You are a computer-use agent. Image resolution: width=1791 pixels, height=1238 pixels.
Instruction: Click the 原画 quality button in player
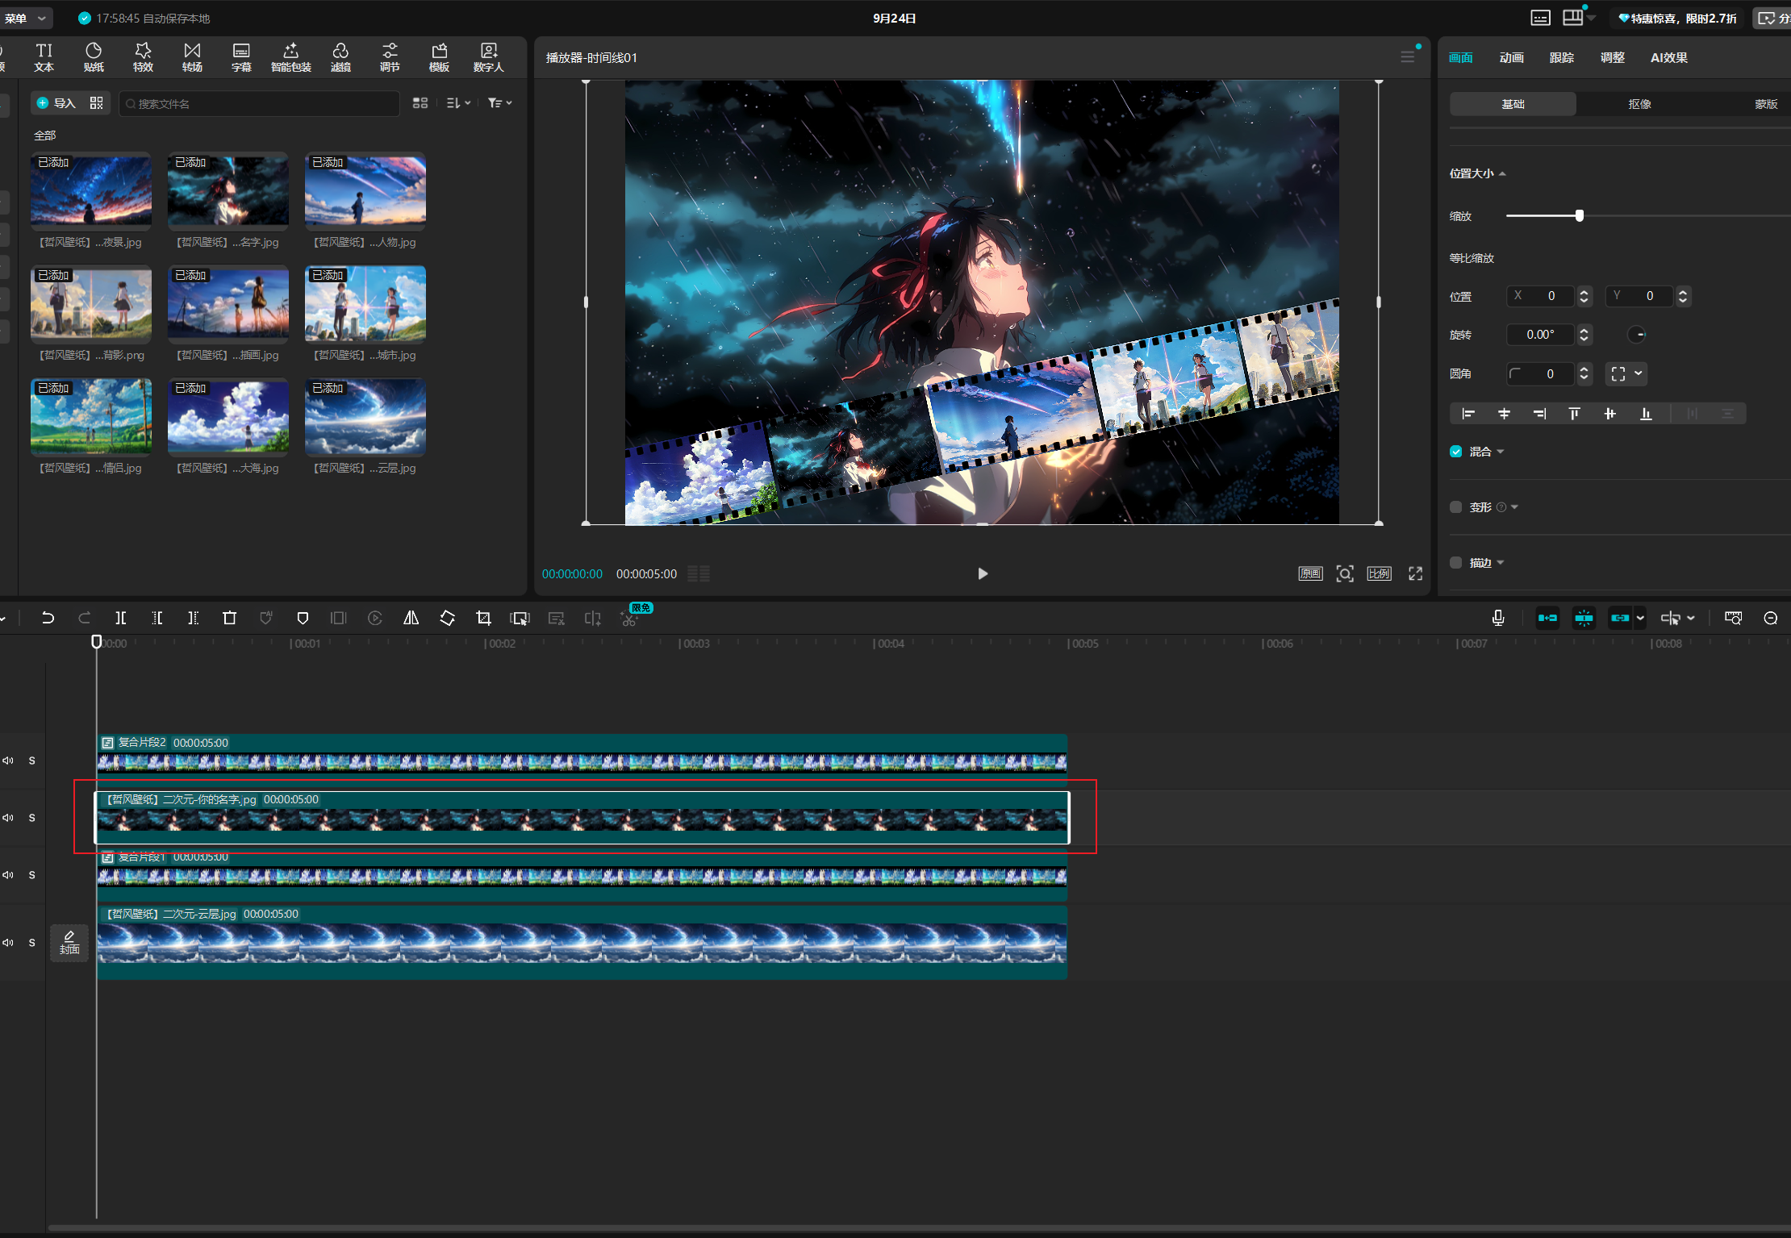[1310, 573]
